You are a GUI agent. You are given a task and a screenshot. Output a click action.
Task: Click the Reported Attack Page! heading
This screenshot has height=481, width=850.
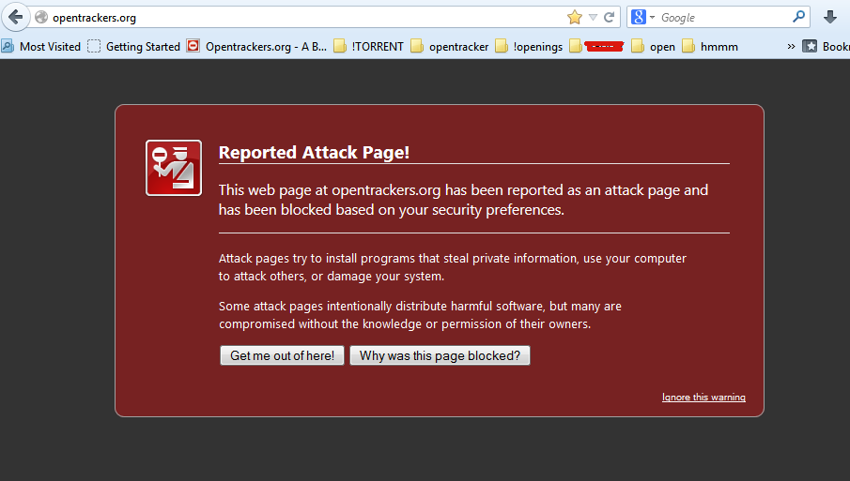[x=314, y=153]
